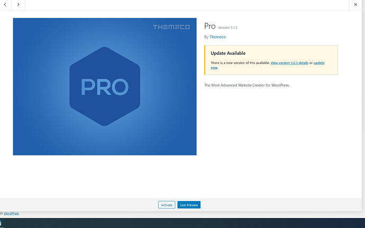Open the Themeco author link
Screen dimensions: 365x228
217,37
